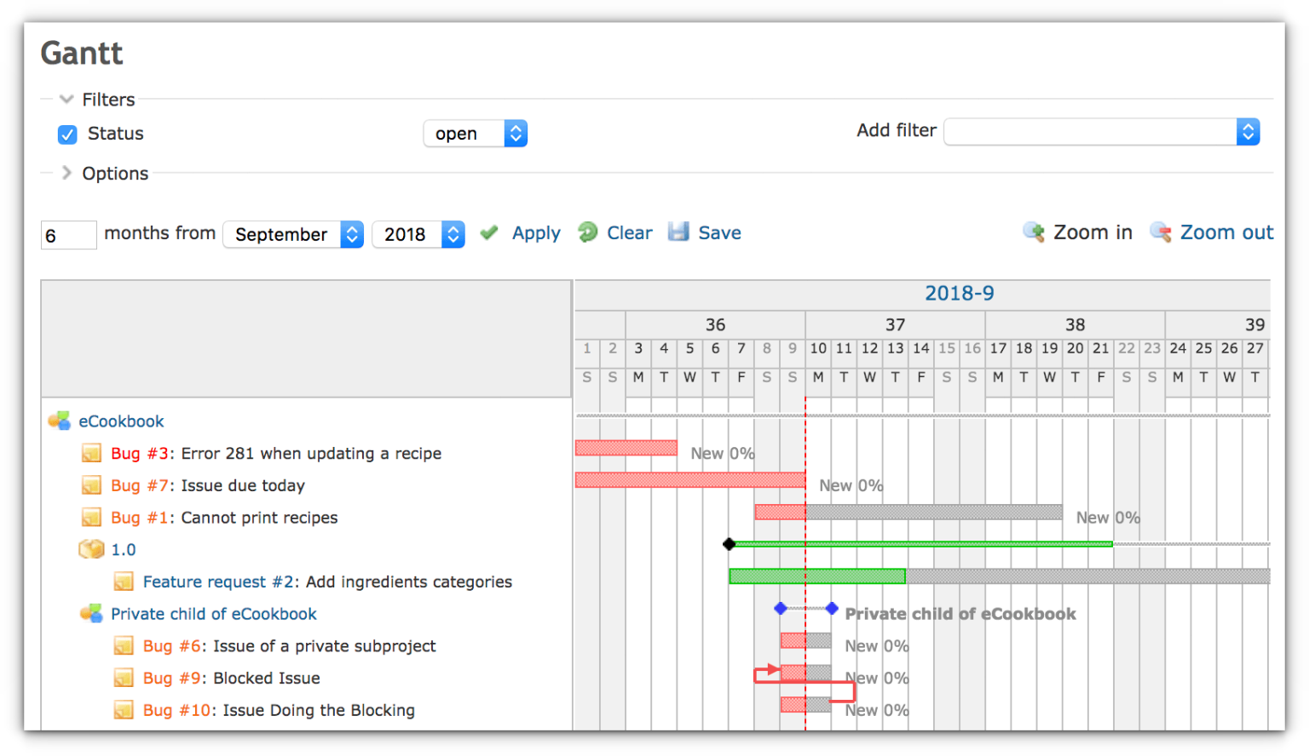Click the eCookbook project icon
This screenshot has height=756, width=1309.
[x=58, y=420]
